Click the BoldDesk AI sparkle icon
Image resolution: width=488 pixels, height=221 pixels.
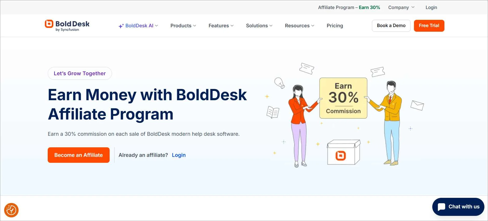[121, 26]
